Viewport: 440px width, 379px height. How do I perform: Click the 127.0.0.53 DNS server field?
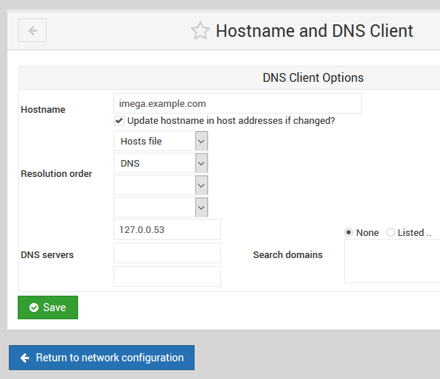click(167, 229)
